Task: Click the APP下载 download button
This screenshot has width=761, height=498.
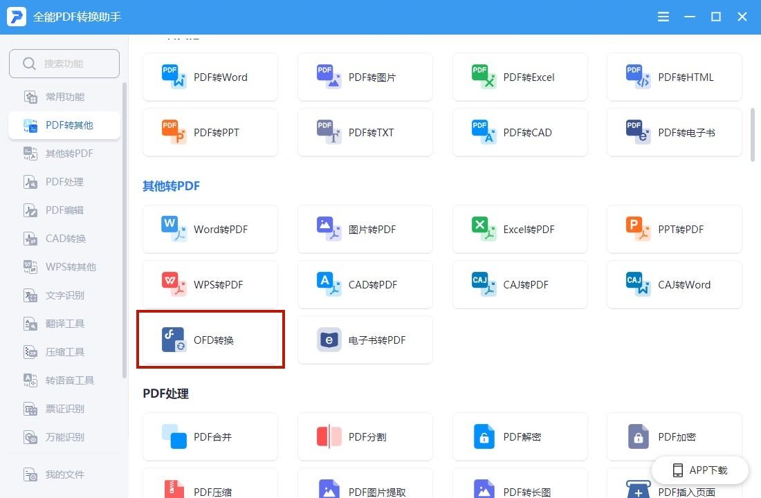Action: 700,470
